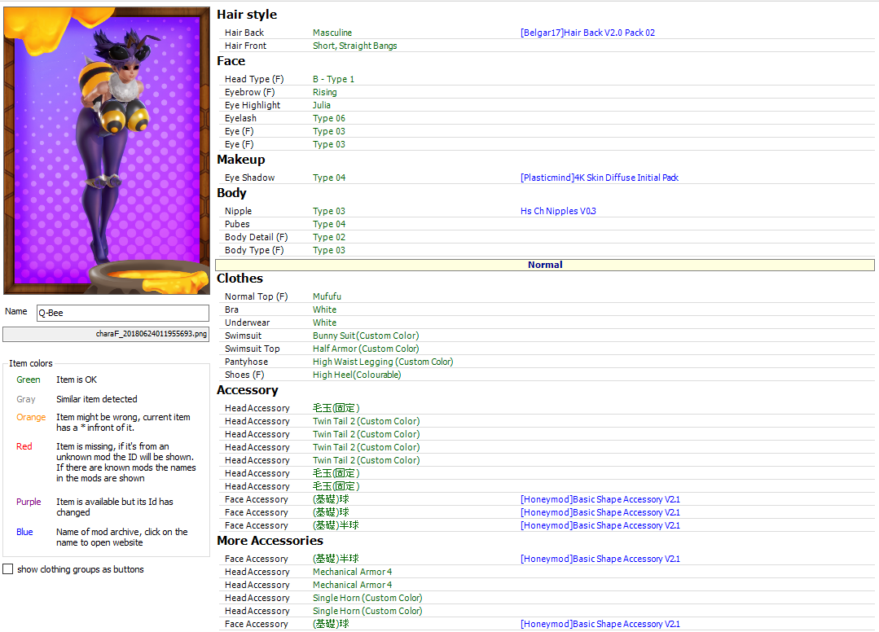Click the Blue legend entry
879x632 pixels.
click(24, 533)
